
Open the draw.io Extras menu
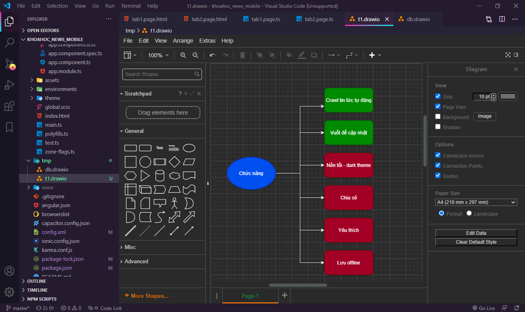coord(207,41)
